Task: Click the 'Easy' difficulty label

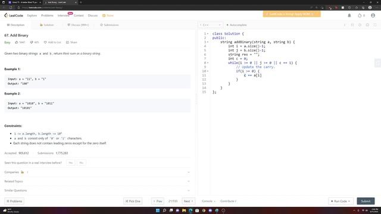Action: tap(7, 42)
